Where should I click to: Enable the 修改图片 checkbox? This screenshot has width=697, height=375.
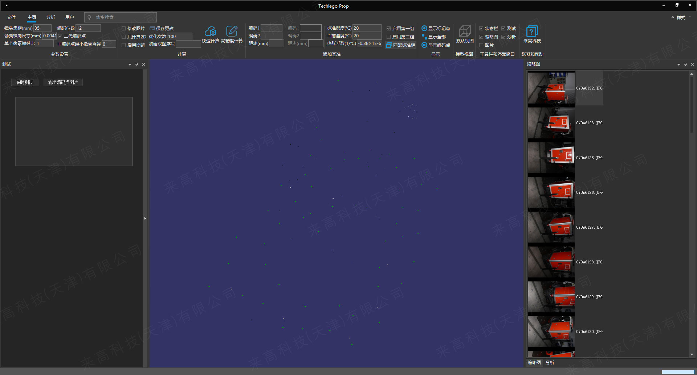point(124,29)
